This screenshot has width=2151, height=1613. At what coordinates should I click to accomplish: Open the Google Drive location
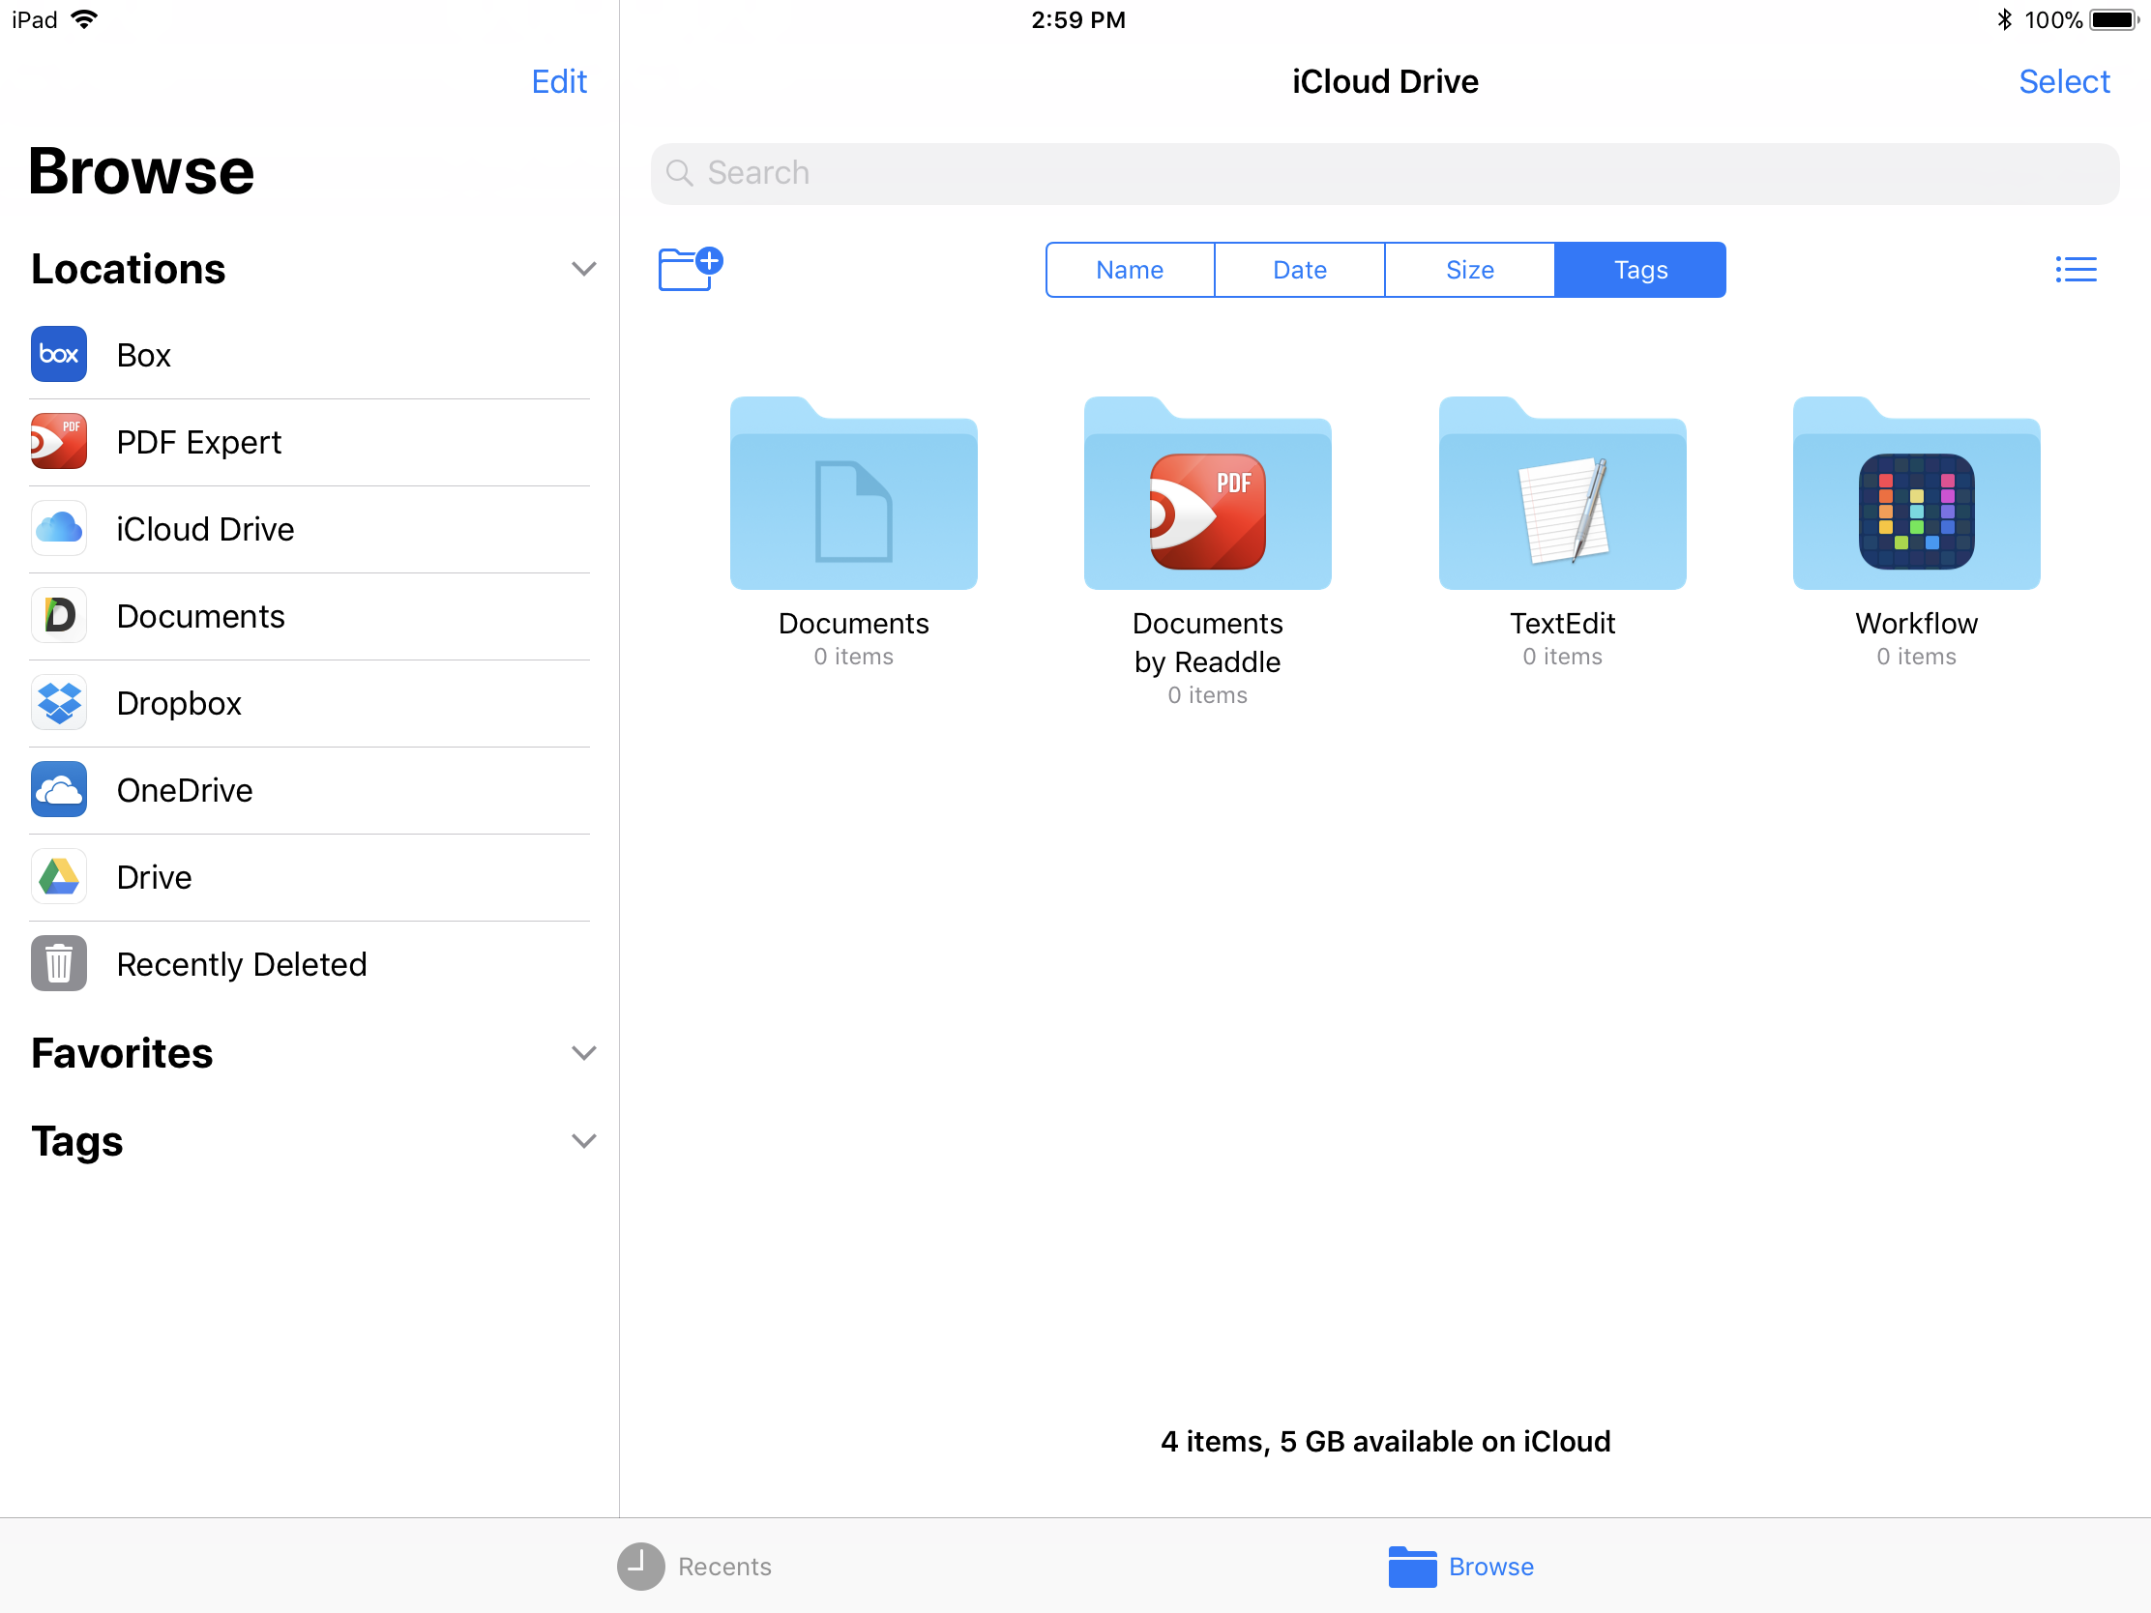(x=154, y=877)
